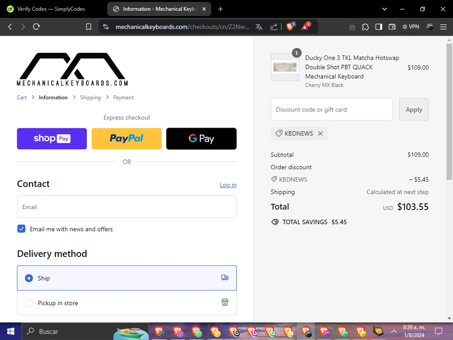Apply the discount code
Screen dimensions: 453x340
[414, 109]
